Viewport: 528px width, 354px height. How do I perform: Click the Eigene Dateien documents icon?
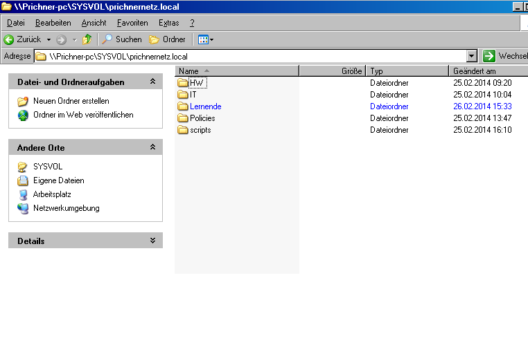(x=23, y=180)
